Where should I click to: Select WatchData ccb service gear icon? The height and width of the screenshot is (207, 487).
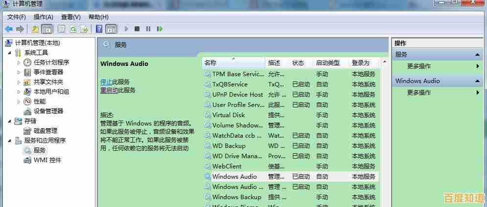pyautogui.click(x=207, y=136)
